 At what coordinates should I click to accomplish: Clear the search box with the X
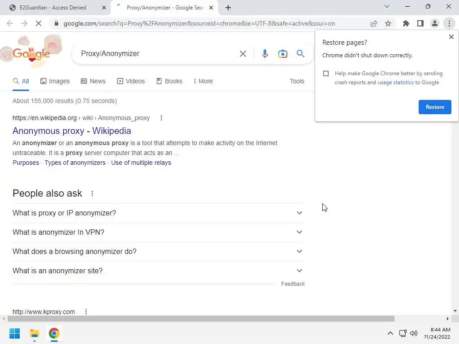point(242,54)
